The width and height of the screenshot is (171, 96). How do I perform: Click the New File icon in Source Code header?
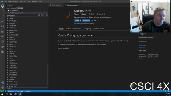coord(39,15)
